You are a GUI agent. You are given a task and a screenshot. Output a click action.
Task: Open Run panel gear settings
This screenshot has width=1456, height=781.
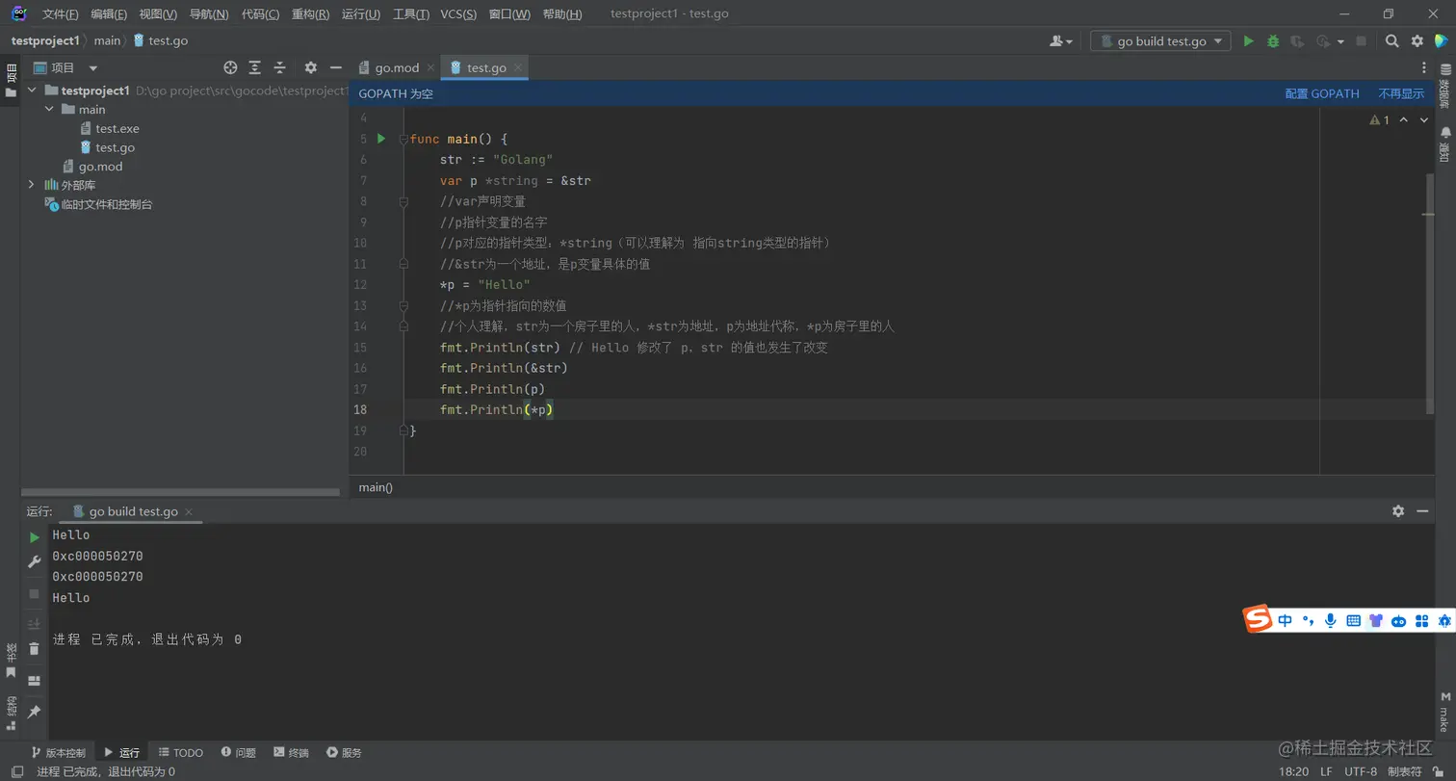coord(1398,511)
